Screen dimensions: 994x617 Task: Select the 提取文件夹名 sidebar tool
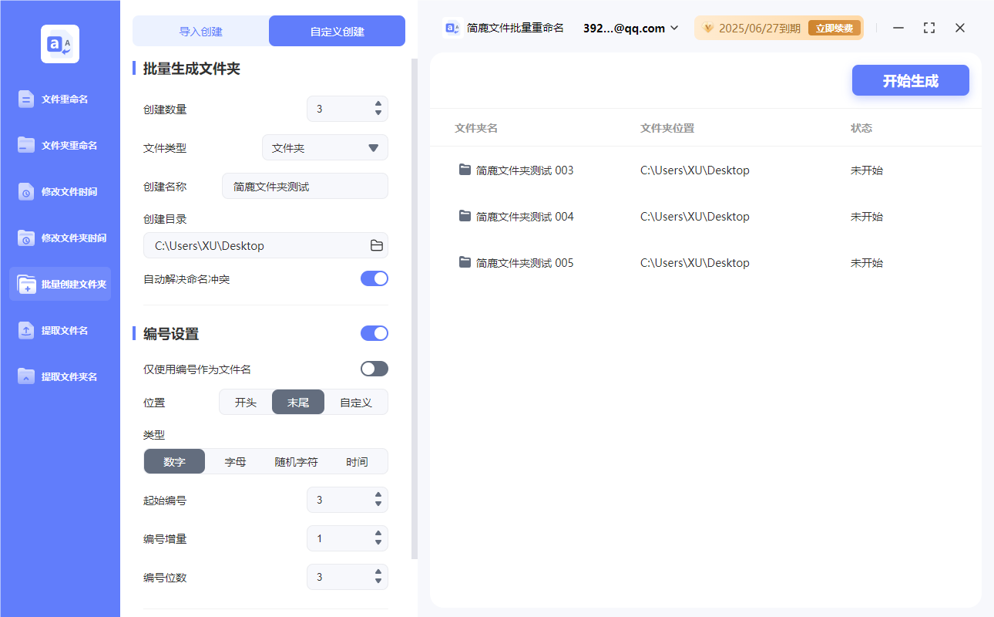tap(60, 376)
